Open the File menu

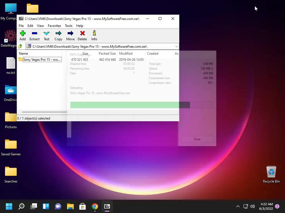(21, 26)
